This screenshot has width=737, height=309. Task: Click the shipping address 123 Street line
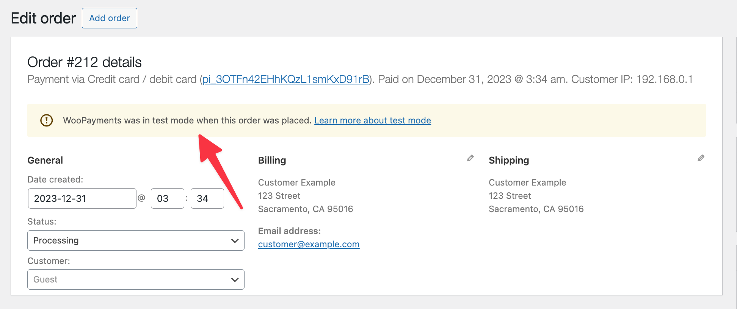click(x=510, y=196)
